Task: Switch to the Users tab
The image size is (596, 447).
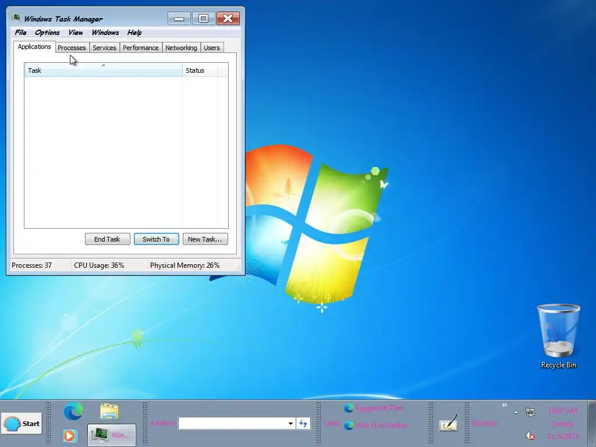Action: [212, 48]
